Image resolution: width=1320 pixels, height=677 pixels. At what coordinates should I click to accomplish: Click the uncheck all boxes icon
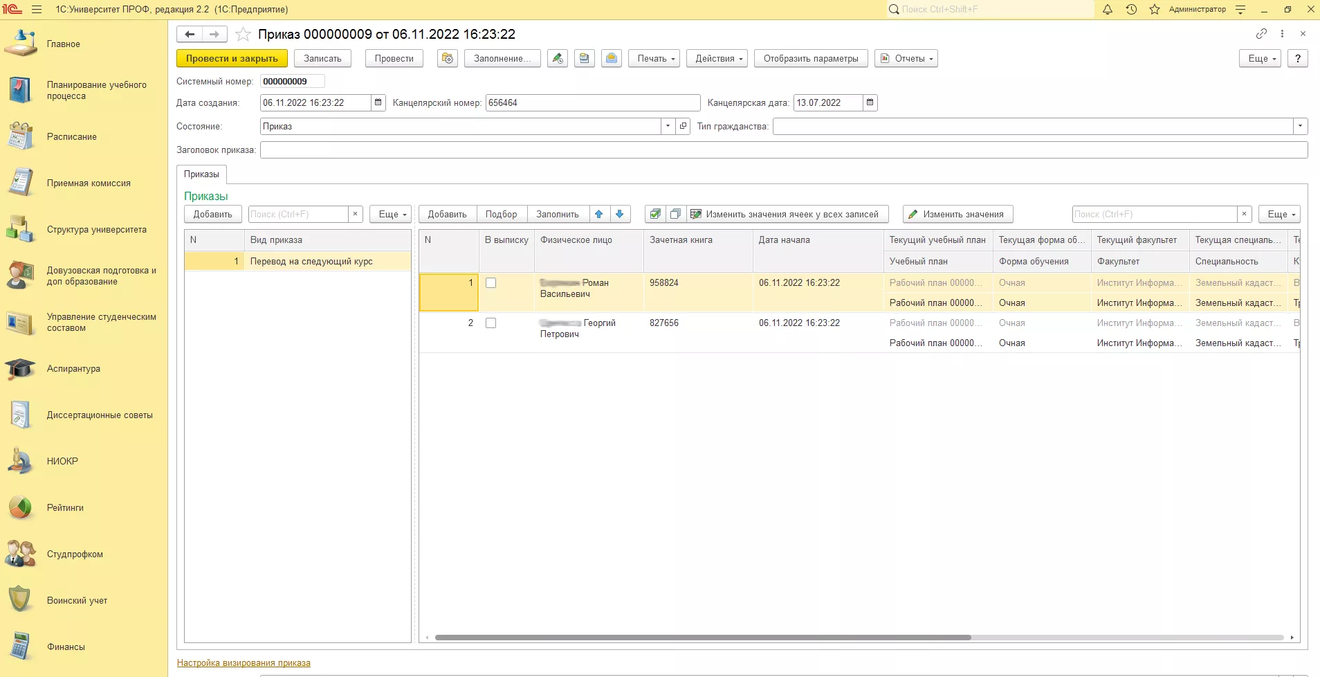click(x=676, y=215)
